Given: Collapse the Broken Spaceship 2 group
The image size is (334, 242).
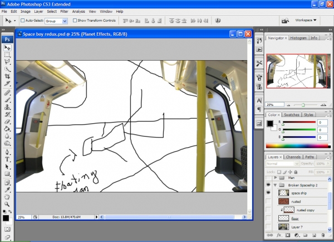Looking at the screenshot, I should pos(275,185).
